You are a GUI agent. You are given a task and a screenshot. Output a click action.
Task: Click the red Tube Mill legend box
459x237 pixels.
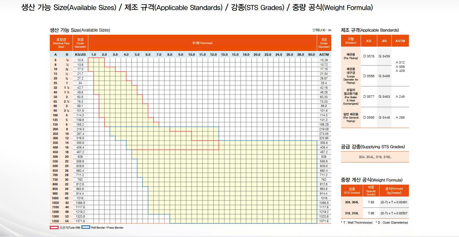tap(54, 227)
